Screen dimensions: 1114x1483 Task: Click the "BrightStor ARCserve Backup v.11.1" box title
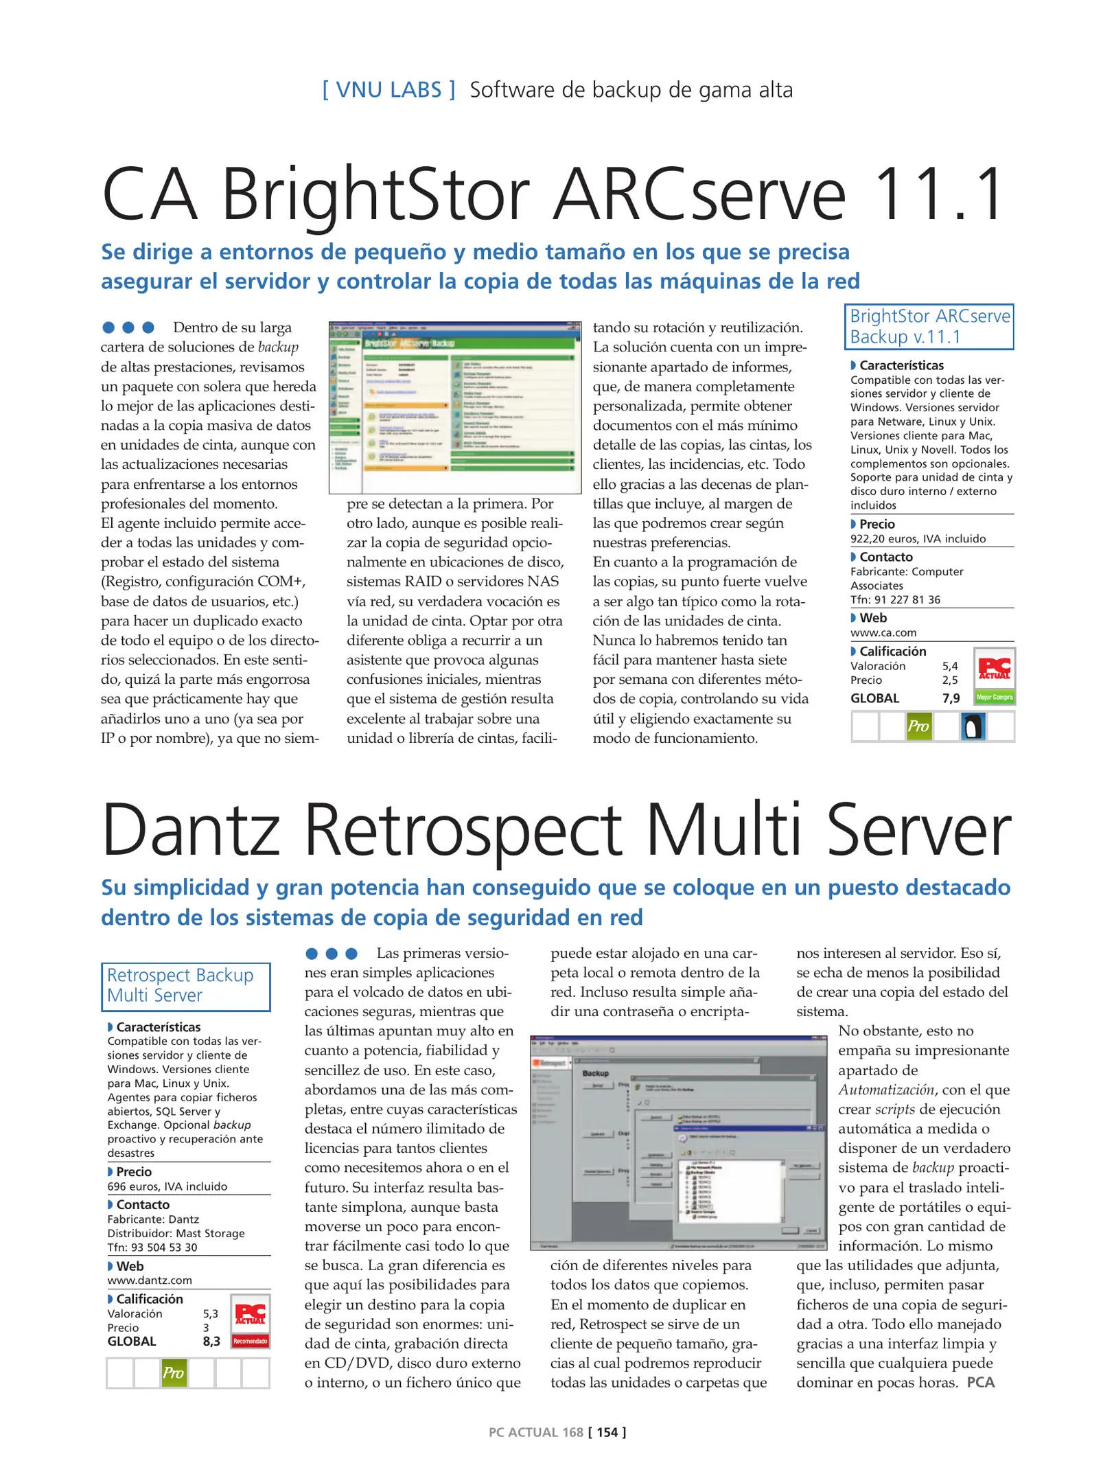tap(929, 326)
